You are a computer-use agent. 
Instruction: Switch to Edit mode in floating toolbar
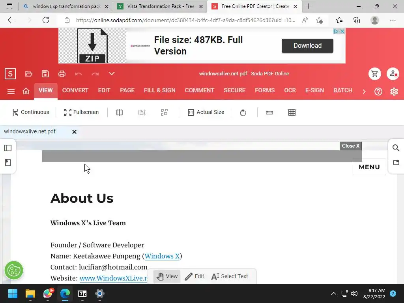(x=195, y=276)
